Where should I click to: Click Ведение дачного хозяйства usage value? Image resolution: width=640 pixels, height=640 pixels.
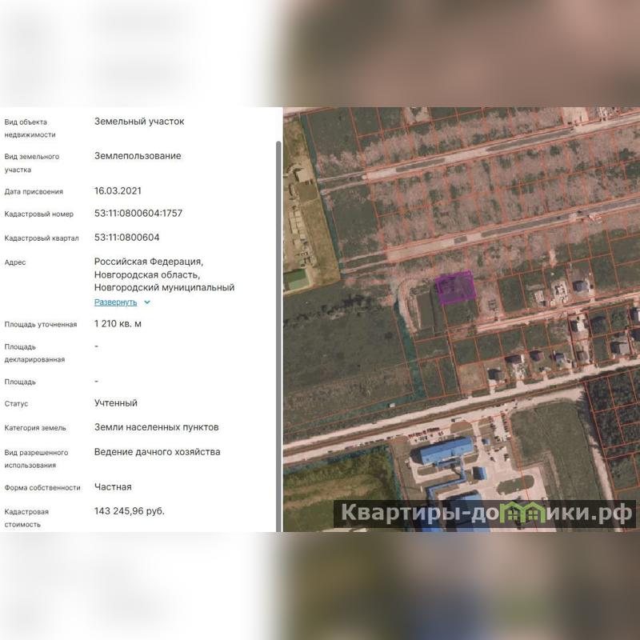point(157,452)
